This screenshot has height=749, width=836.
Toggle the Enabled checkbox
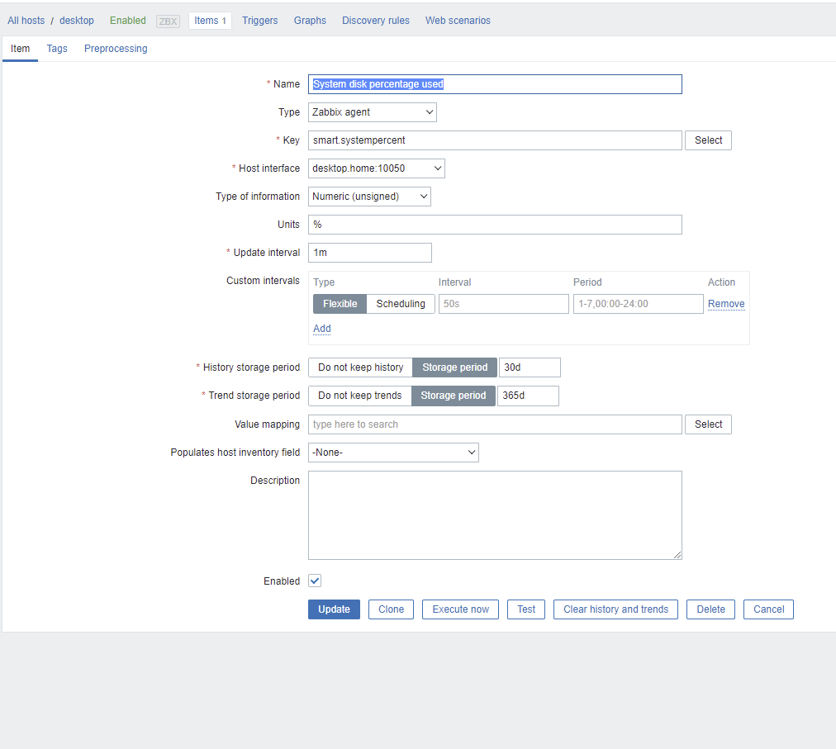[x=315, y=581]
